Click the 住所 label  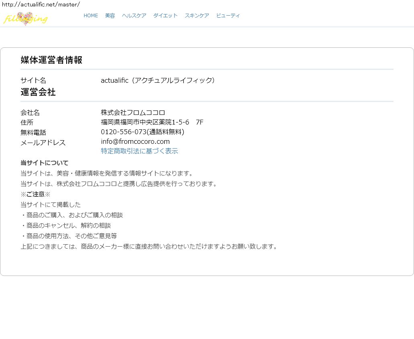click(27, 123)
